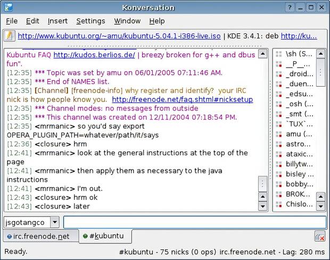Click the nick list scroll-up arrow
The width and height of the screenshot is (330, 260).
pos(320,54)
